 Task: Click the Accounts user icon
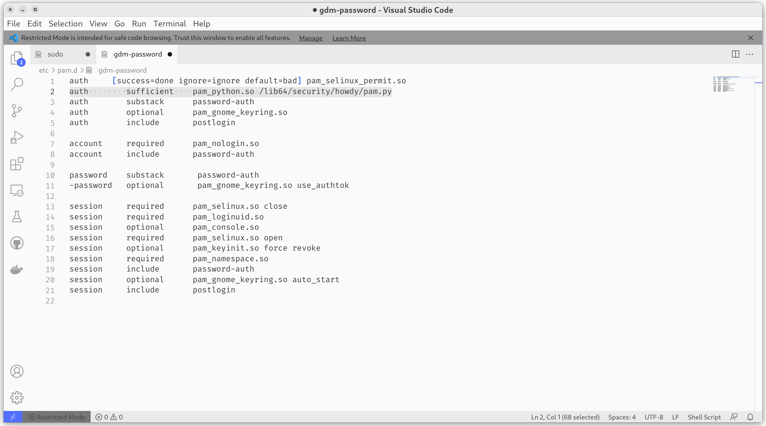(x=17, y=371)
